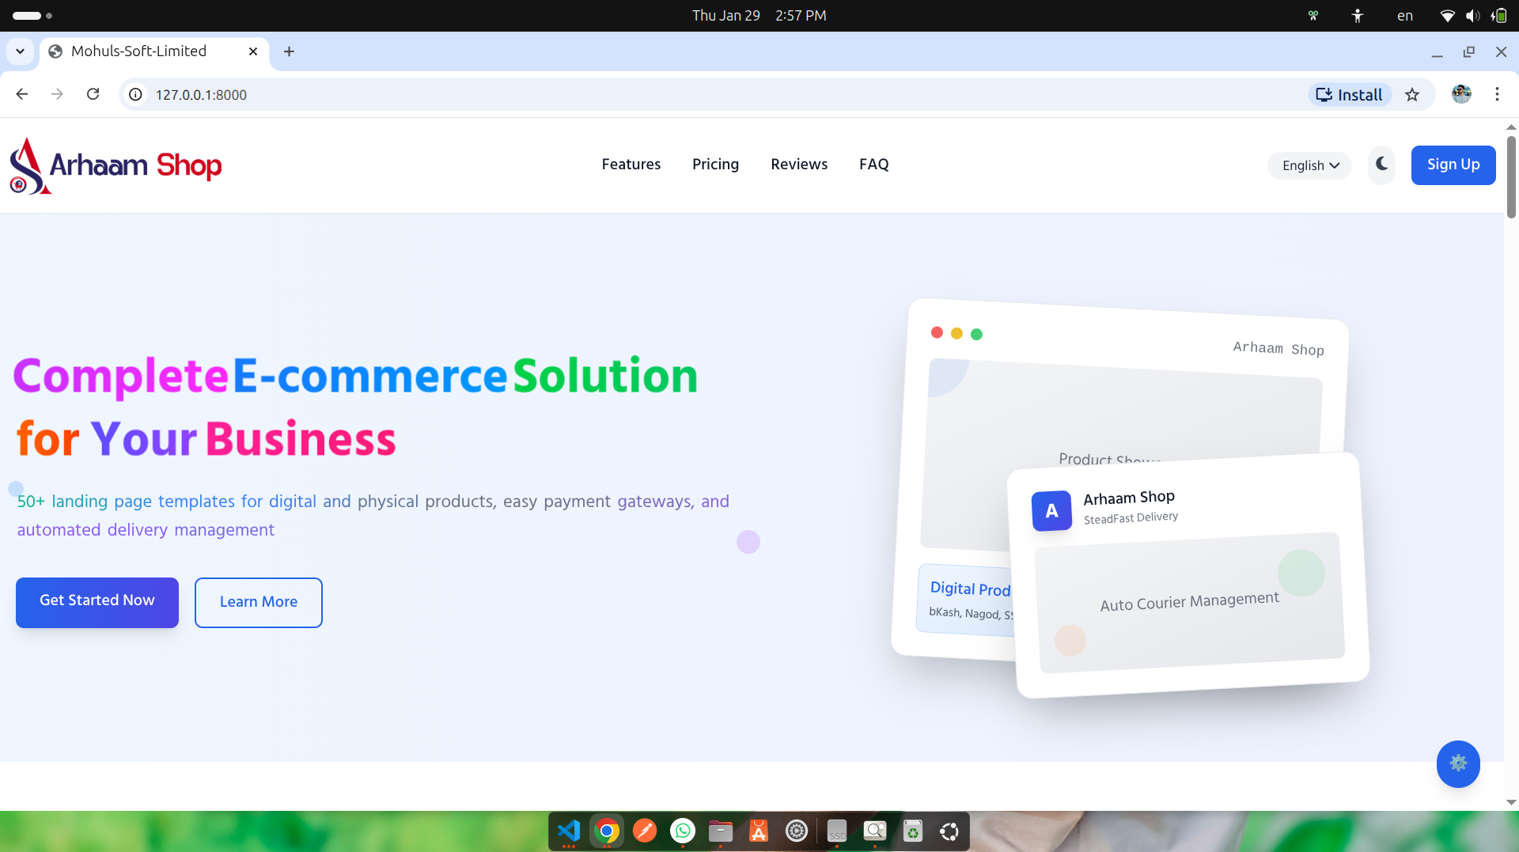The image size is (1519, 852).
Task: Click the Arhaam Shop logo in the header
Action: (x=116, y=165)
